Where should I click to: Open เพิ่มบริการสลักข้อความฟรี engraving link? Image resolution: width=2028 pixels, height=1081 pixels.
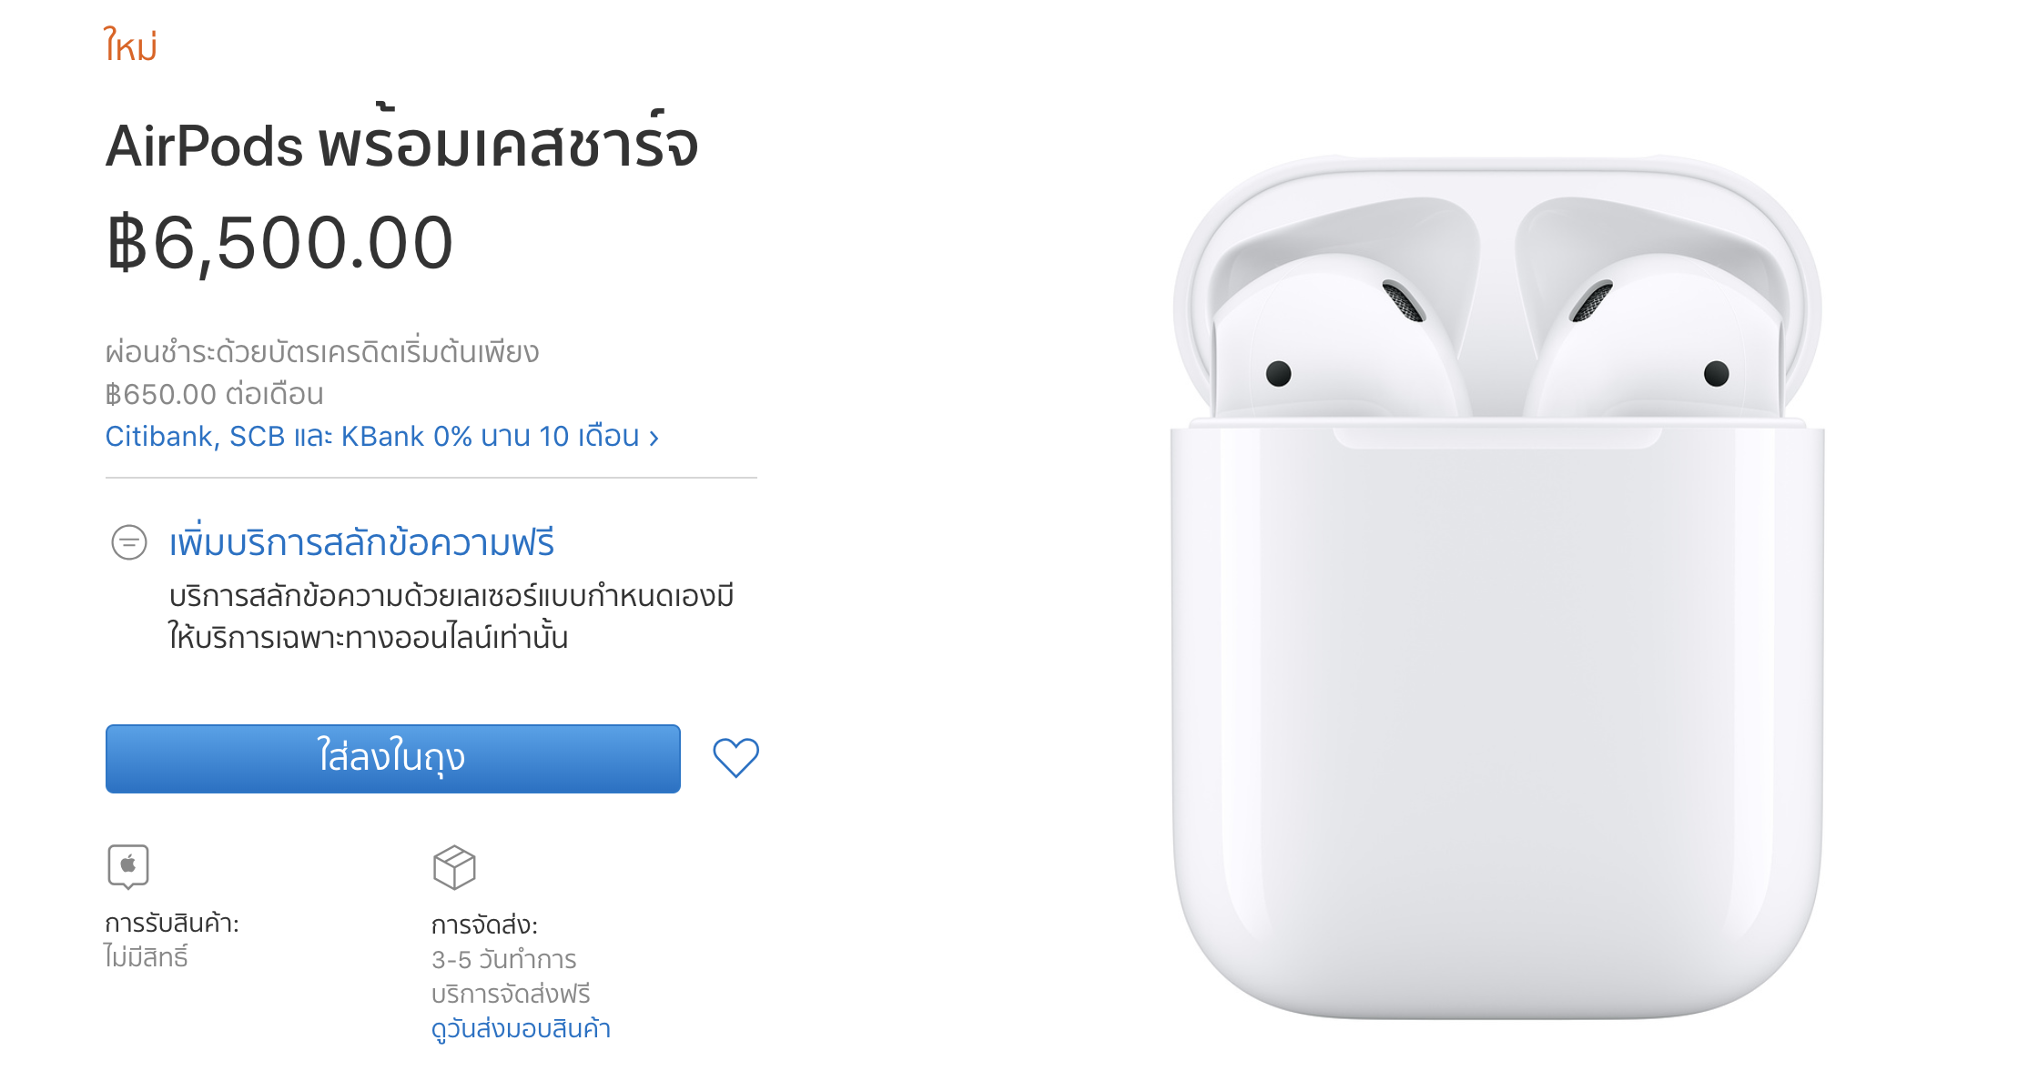361,543
